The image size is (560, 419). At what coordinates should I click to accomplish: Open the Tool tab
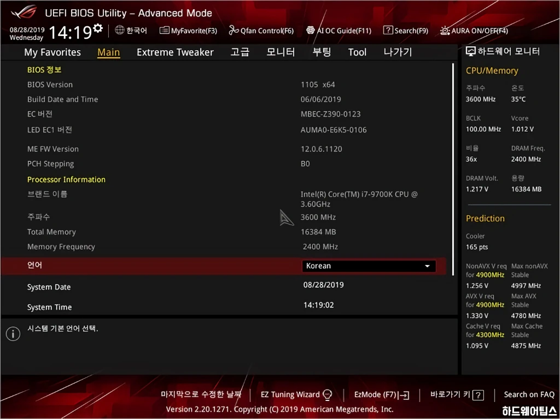(357, 52)
